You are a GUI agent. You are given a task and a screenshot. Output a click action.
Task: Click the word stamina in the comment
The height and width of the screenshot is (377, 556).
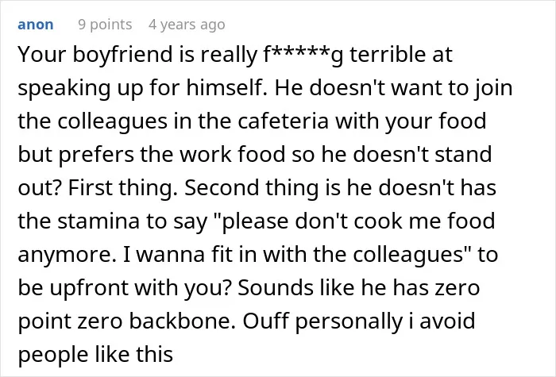98,221
